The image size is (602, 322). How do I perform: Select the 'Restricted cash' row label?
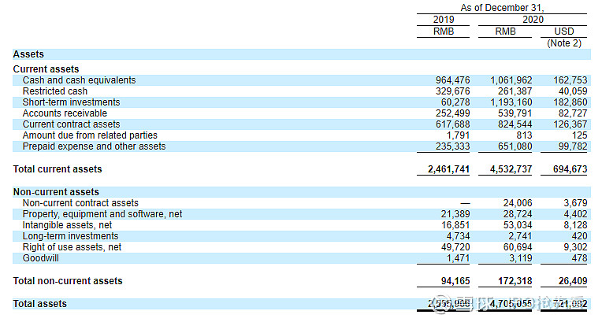[55, 91]
